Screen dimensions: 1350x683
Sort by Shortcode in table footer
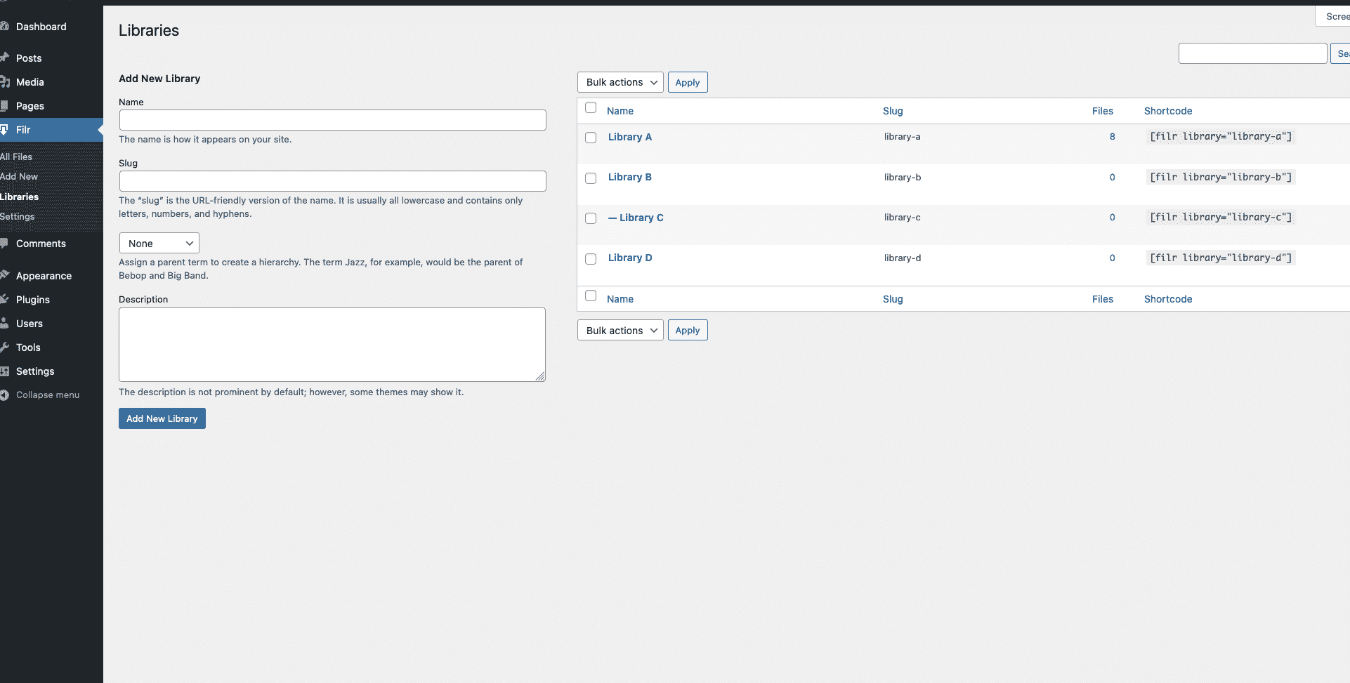[1168, 299]
